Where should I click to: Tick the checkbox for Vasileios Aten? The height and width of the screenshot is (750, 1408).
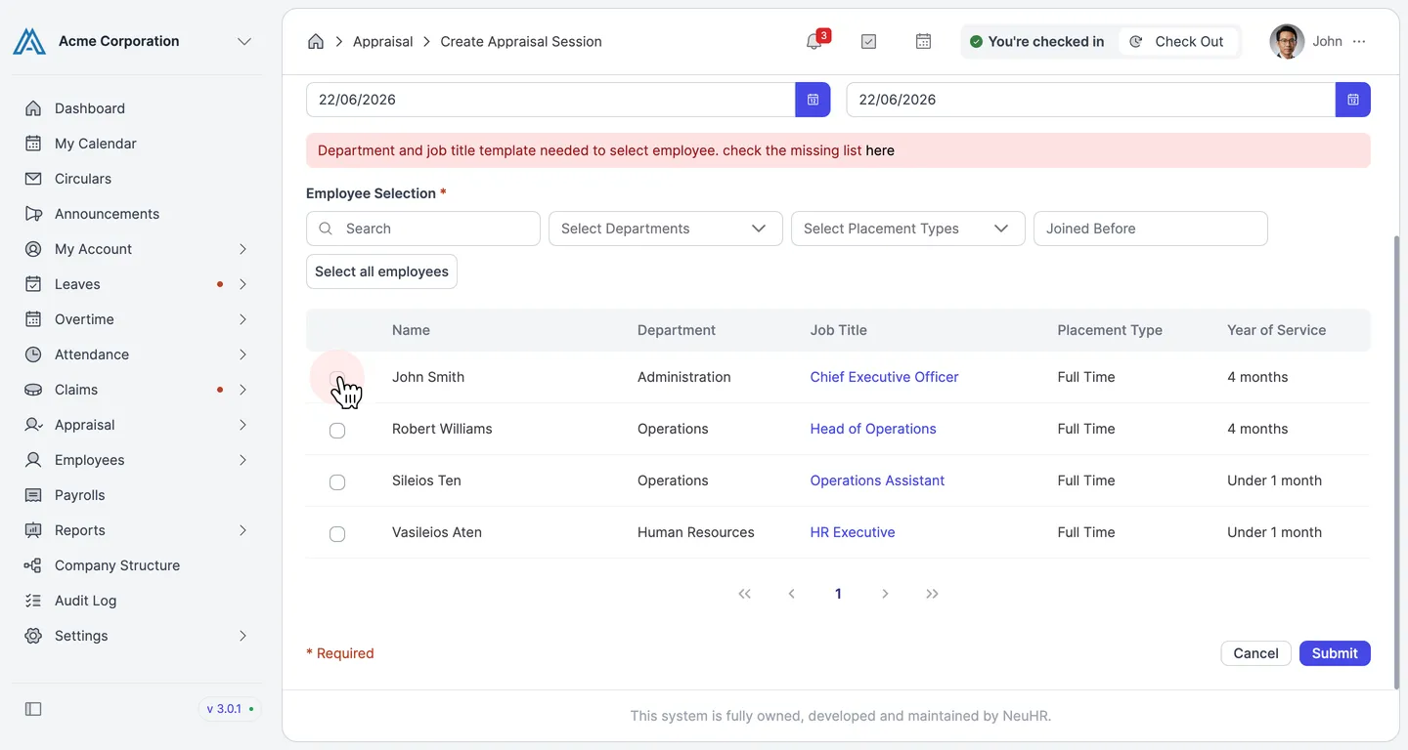click(x=337, y=534)
